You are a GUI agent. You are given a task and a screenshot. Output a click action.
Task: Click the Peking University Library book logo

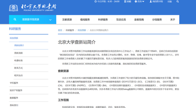pos(14,8)
